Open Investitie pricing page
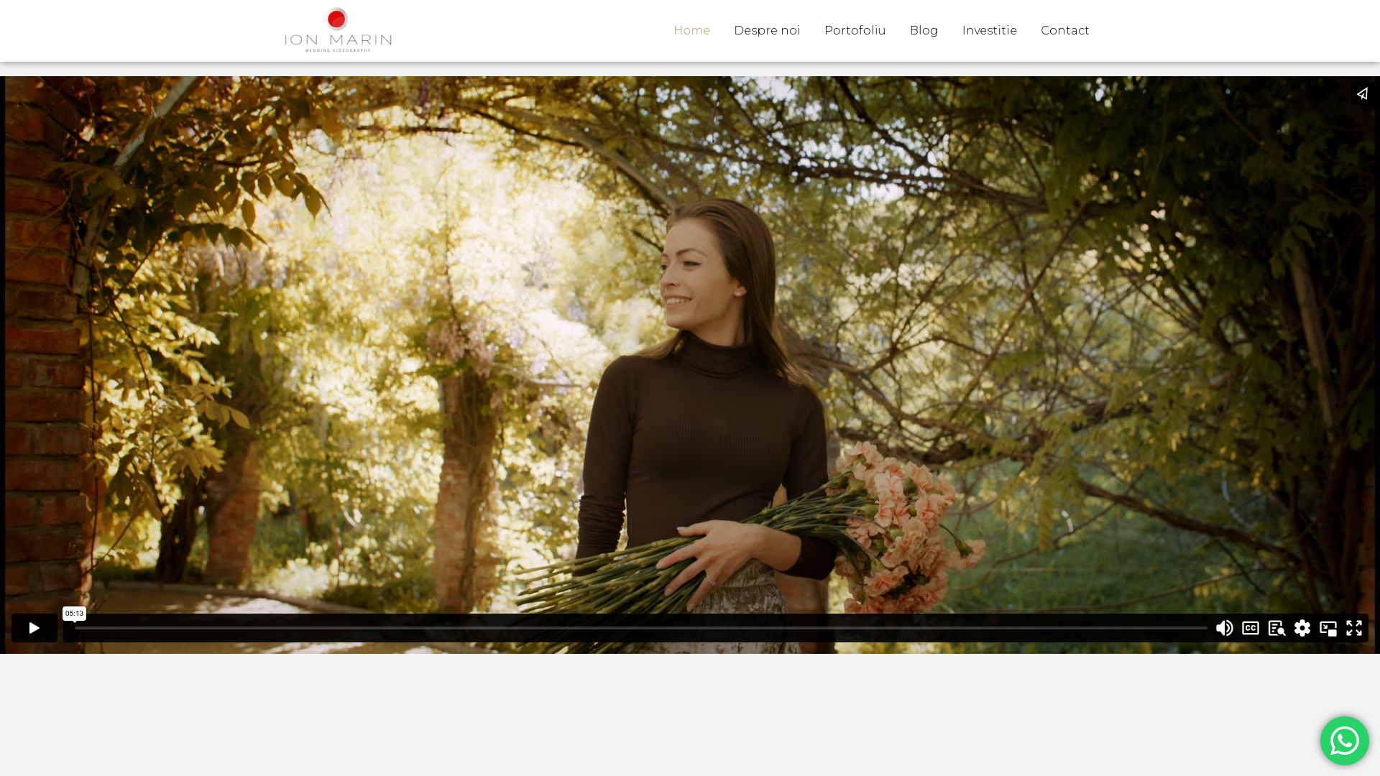 (989, 30)
